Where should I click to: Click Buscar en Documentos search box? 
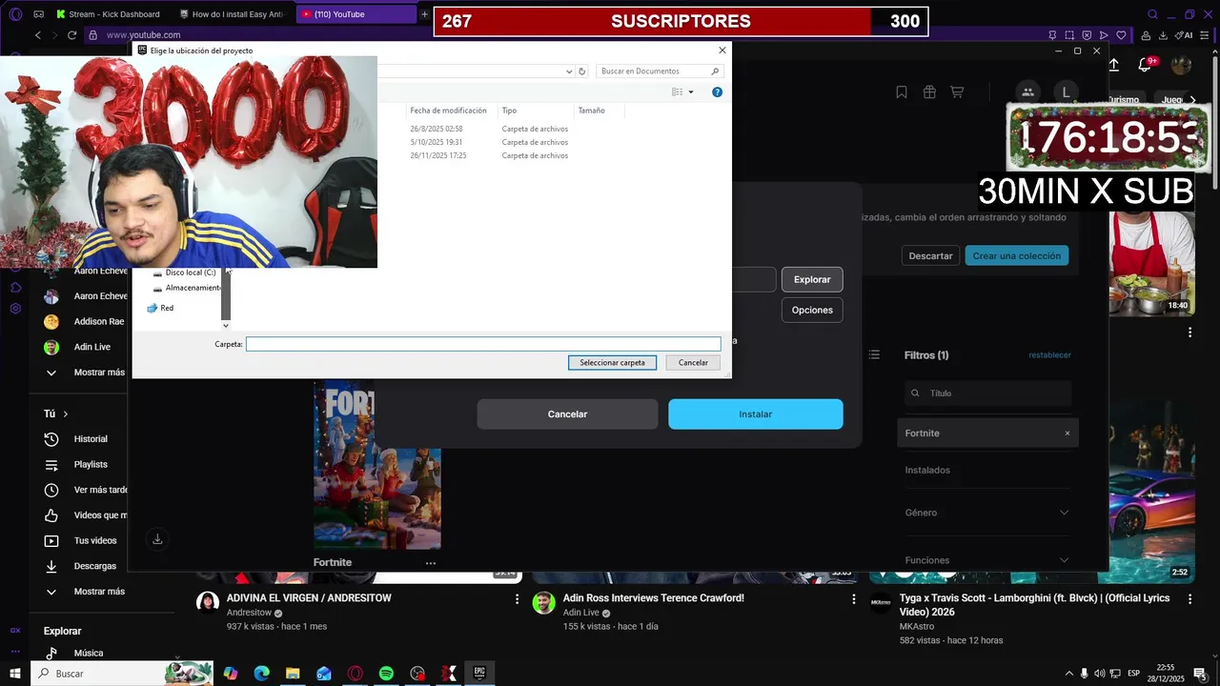(x=659, y=71)
